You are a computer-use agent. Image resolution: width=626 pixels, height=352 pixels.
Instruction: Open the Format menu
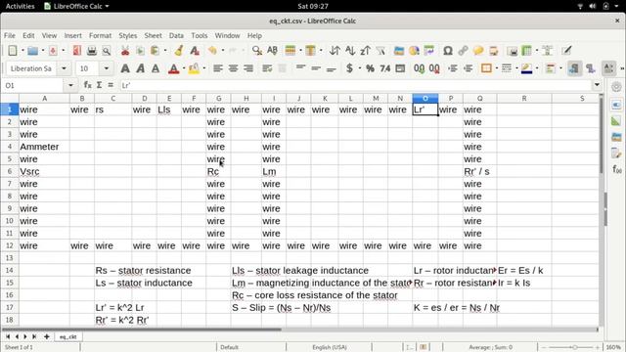pos(100,35)
